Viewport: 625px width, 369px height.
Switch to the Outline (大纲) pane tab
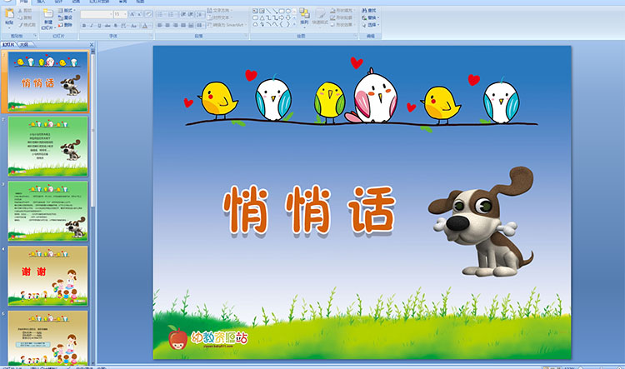coord(23,43)
